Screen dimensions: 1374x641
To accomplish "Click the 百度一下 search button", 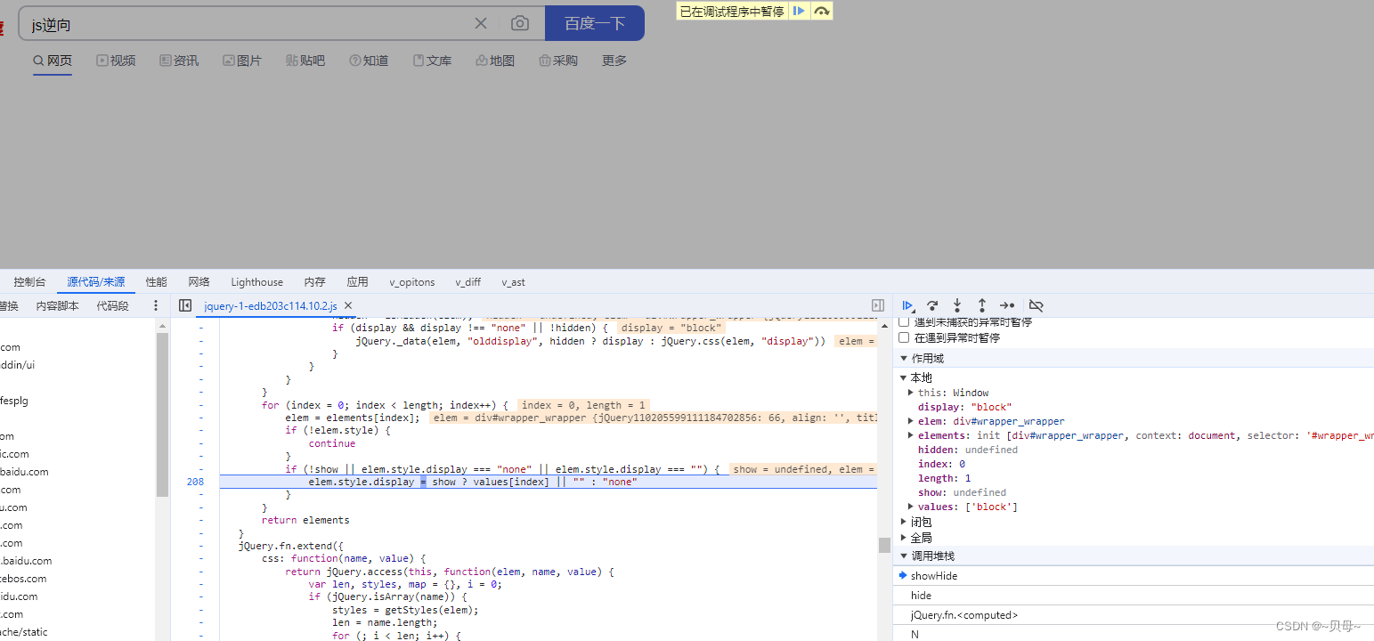I will pos(595,23).
